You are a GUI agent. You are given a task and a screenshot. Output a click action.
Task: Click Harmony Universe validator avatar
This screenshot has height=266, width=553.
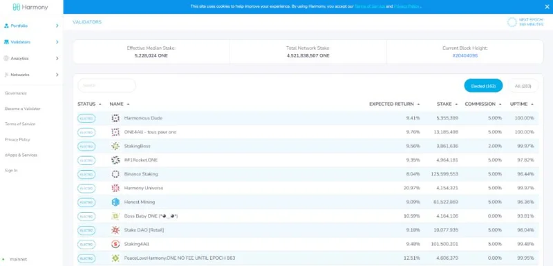coord(115,188)
